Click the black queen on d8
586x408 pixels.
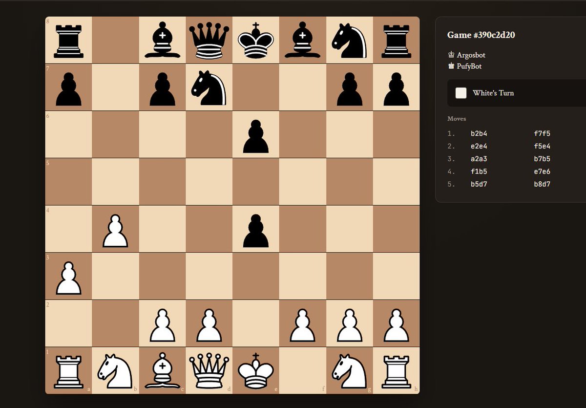209,40
